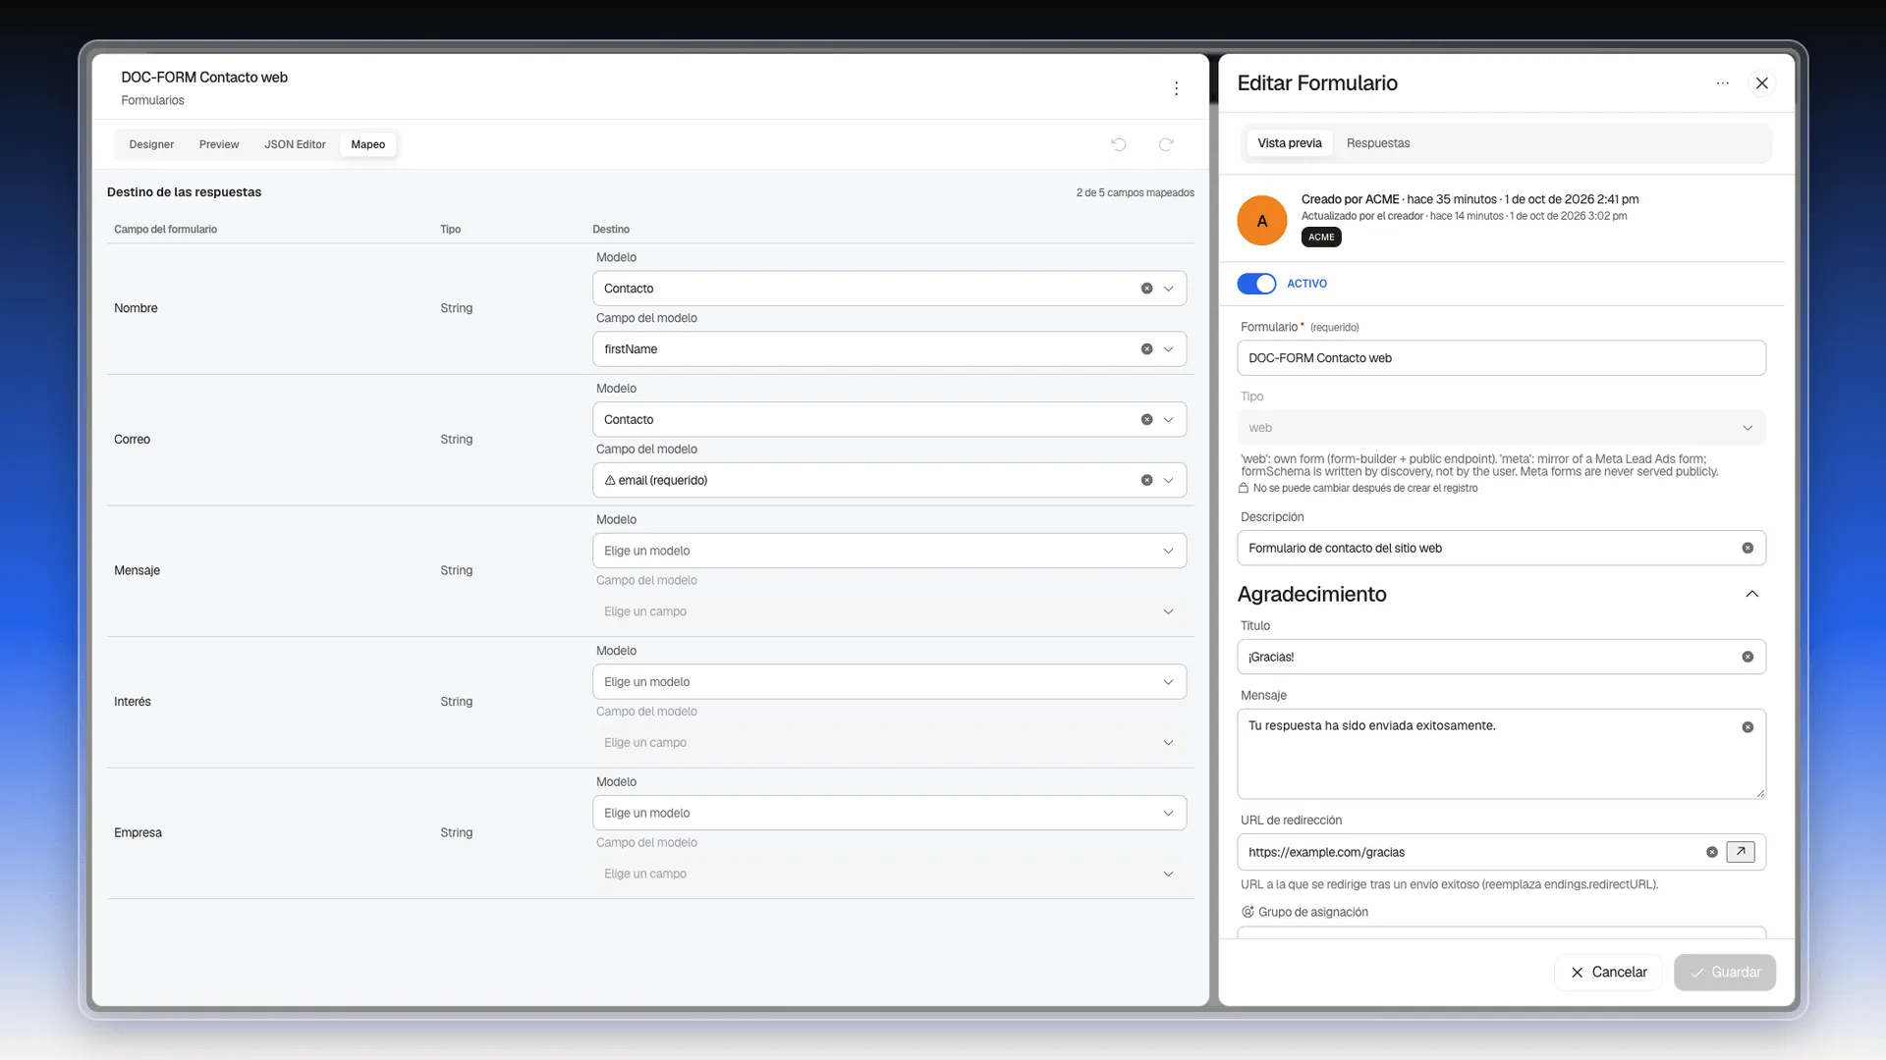Open the Correo row Modelo Contacto dropdown
Screen dimensions: 1886x1060
point(1169,420)
